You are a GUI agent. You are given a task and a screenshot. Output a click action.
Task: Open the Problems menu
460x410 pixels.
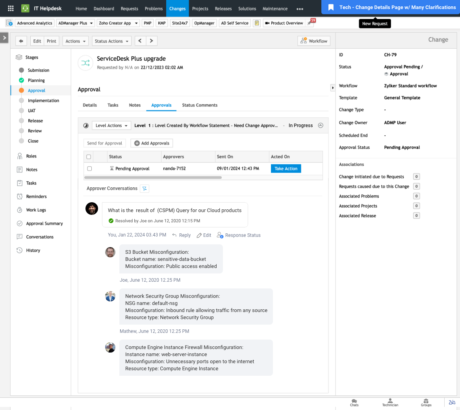[x=154, y=8]
